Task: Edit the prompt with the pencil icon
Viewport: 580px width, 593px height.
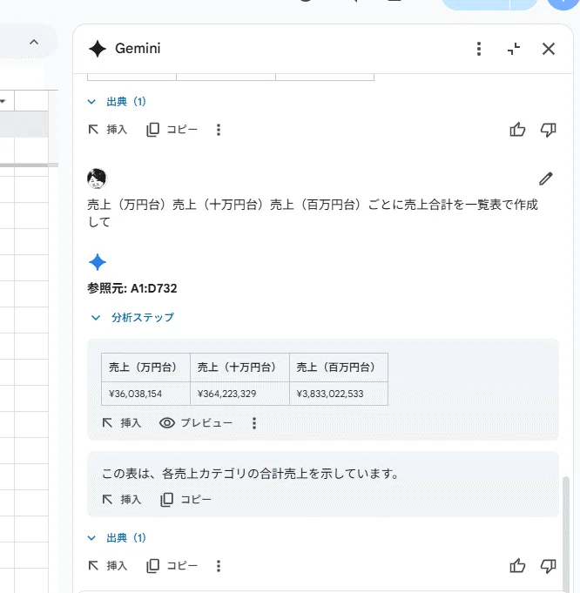Action: coord(545,179)
